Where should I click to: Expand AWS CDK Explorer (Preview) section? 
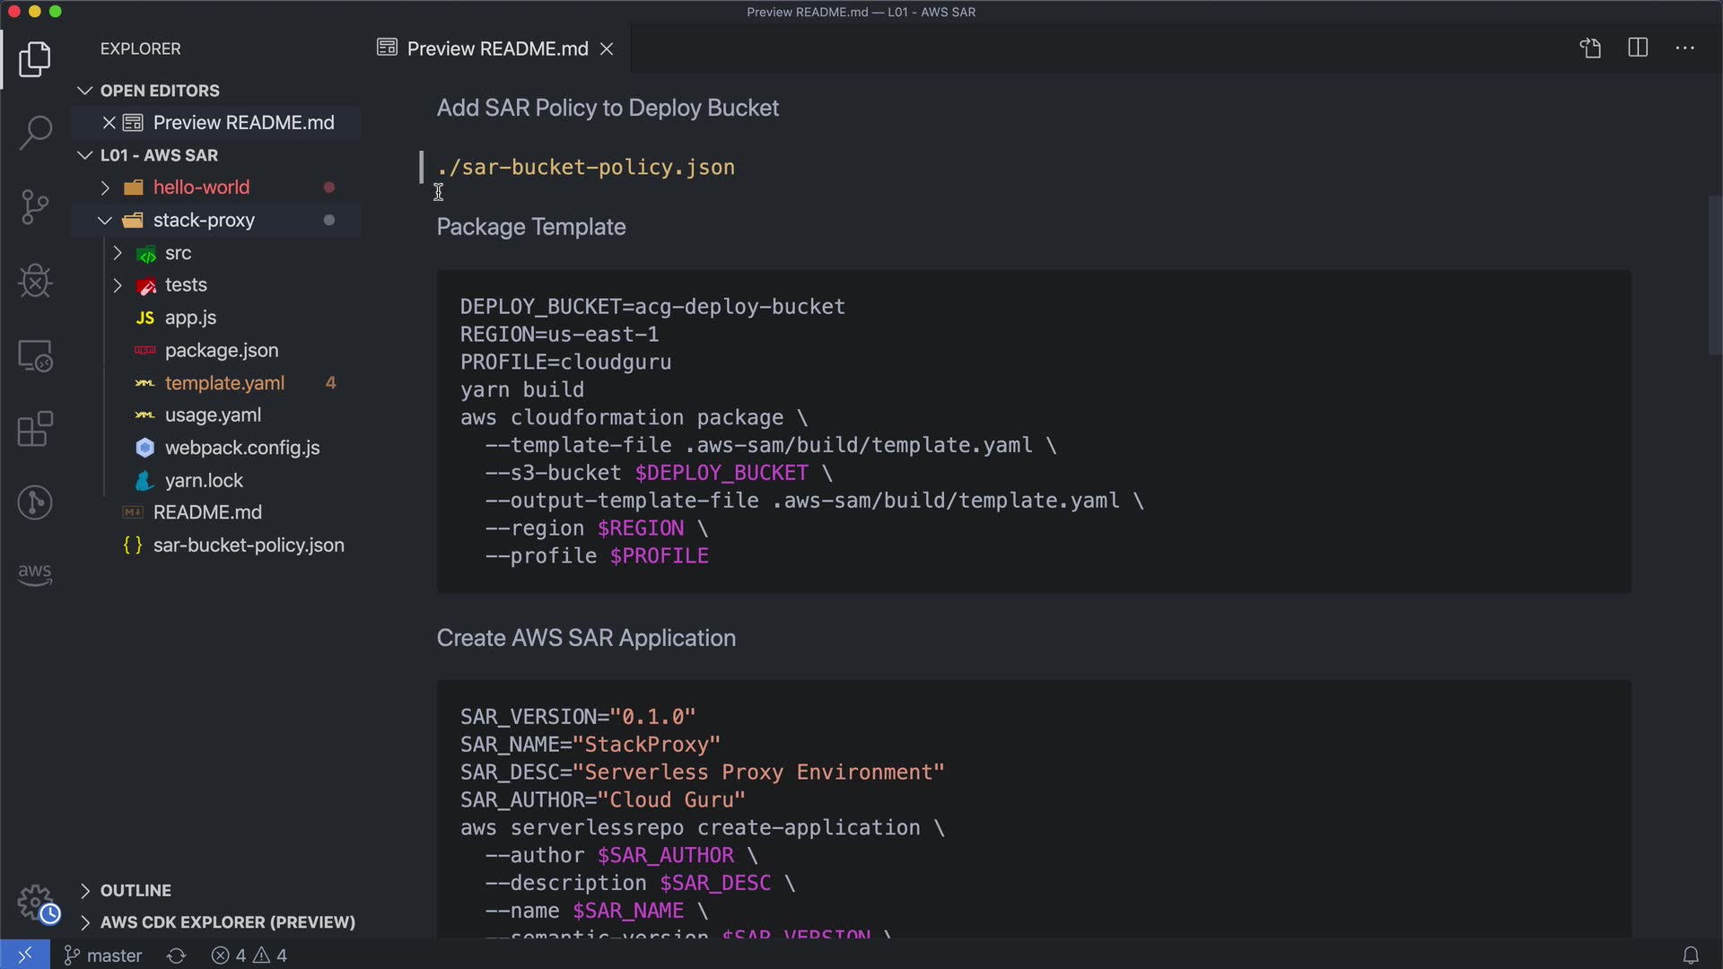point(227,922)
